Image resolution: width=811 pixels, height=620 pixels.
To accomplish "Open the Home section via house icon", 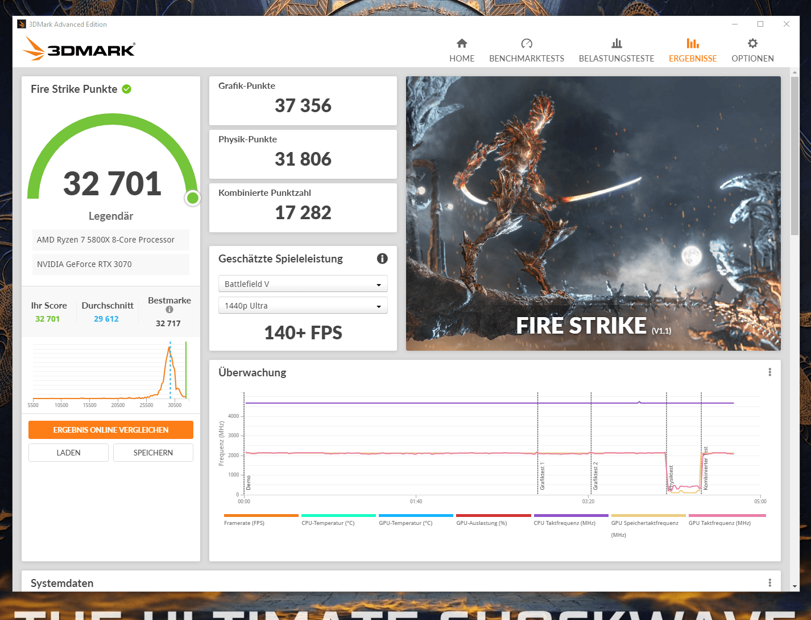I will coord(462,44).
